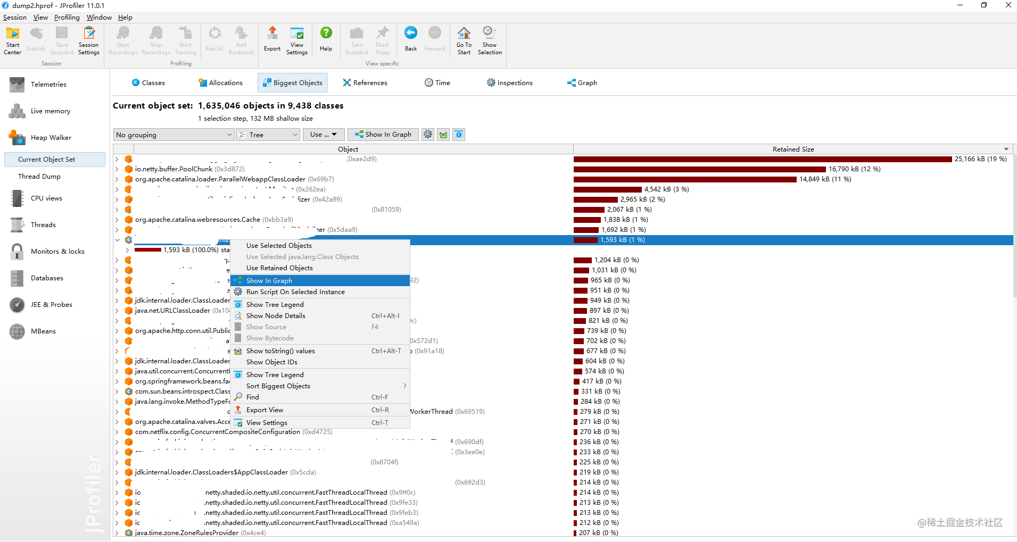Choose Run Script On Selected Instance

pyautogui.click(x=320, y=292)
